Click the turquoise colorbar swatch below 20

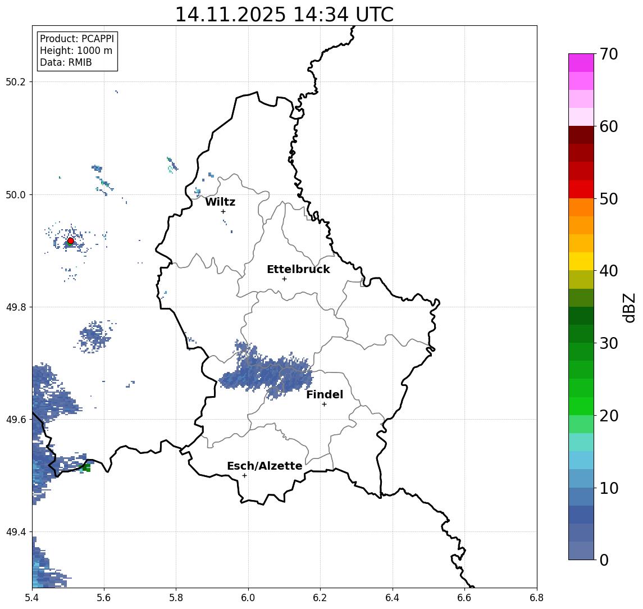[x=581, y=442]
